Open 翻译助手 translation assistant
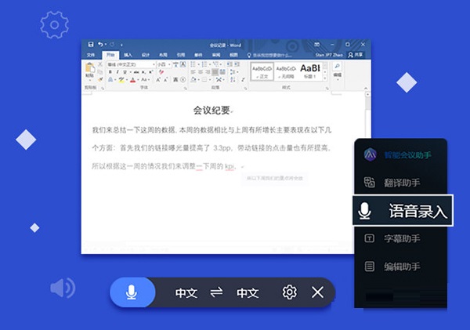 [x=401, y=183]
